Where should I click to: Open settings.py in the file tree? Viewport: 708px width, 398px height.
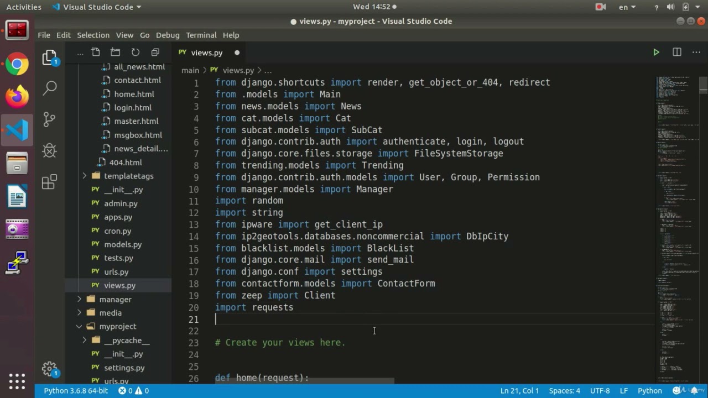pos(124,368)
